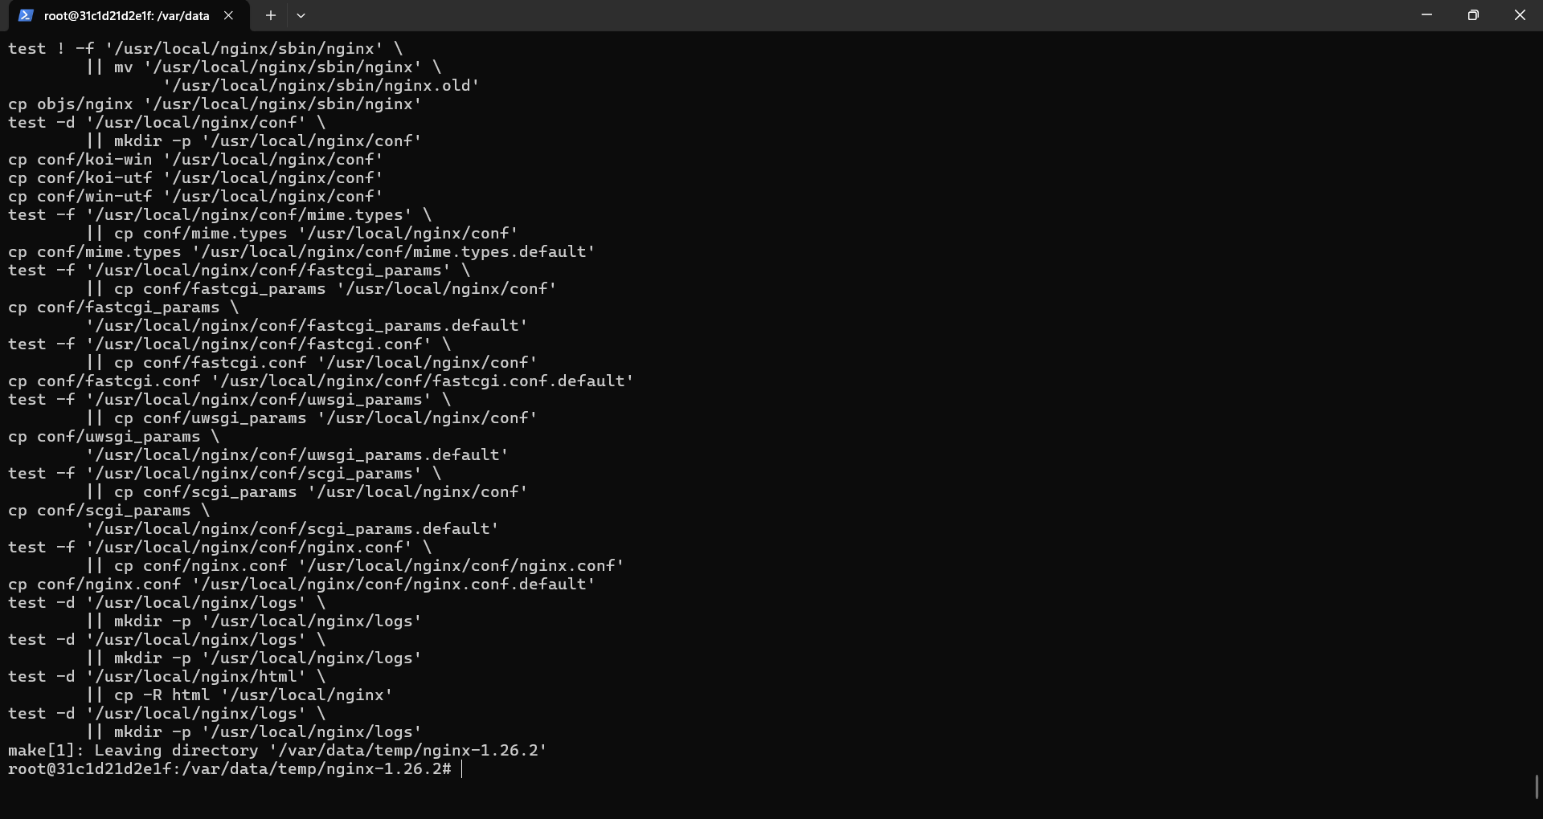Screen dimensions: 1543x819
Task: Click the 'cp conf/koi-win' output line
Action: pyautogui.click(x=195, y=160)
